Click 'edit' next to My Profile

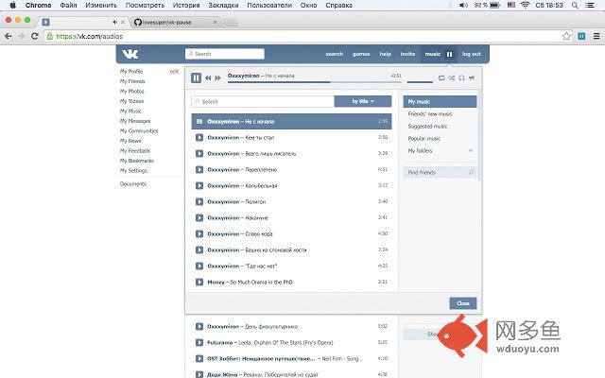tap(174, 72)
